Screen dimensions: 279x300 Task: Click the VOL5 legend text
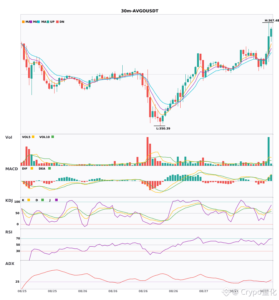pos(26,137)
